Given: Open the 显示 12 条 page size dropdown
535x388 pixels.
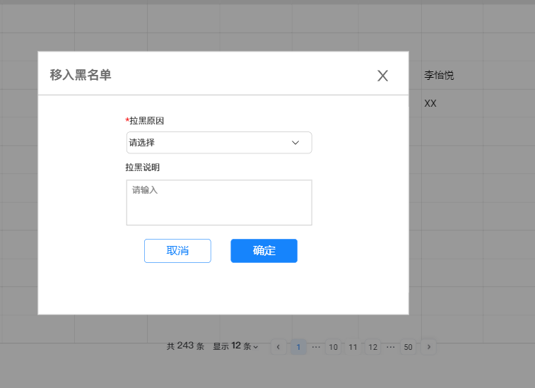Looking at the screenshot, I should pos(235,346).
